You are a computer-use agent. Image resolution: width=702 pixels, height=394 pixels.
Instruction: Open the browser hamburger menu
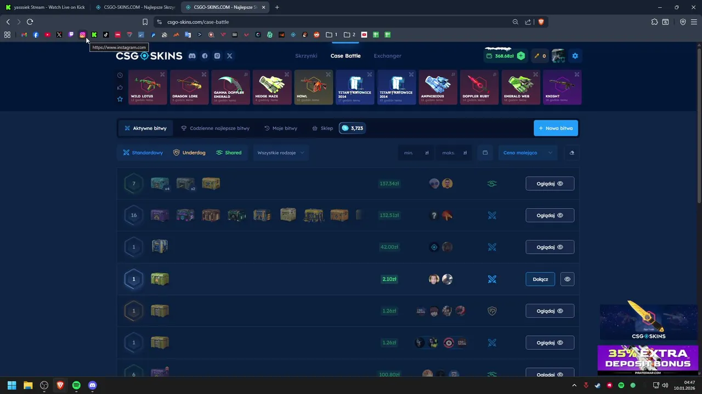[x=694, y=22]
